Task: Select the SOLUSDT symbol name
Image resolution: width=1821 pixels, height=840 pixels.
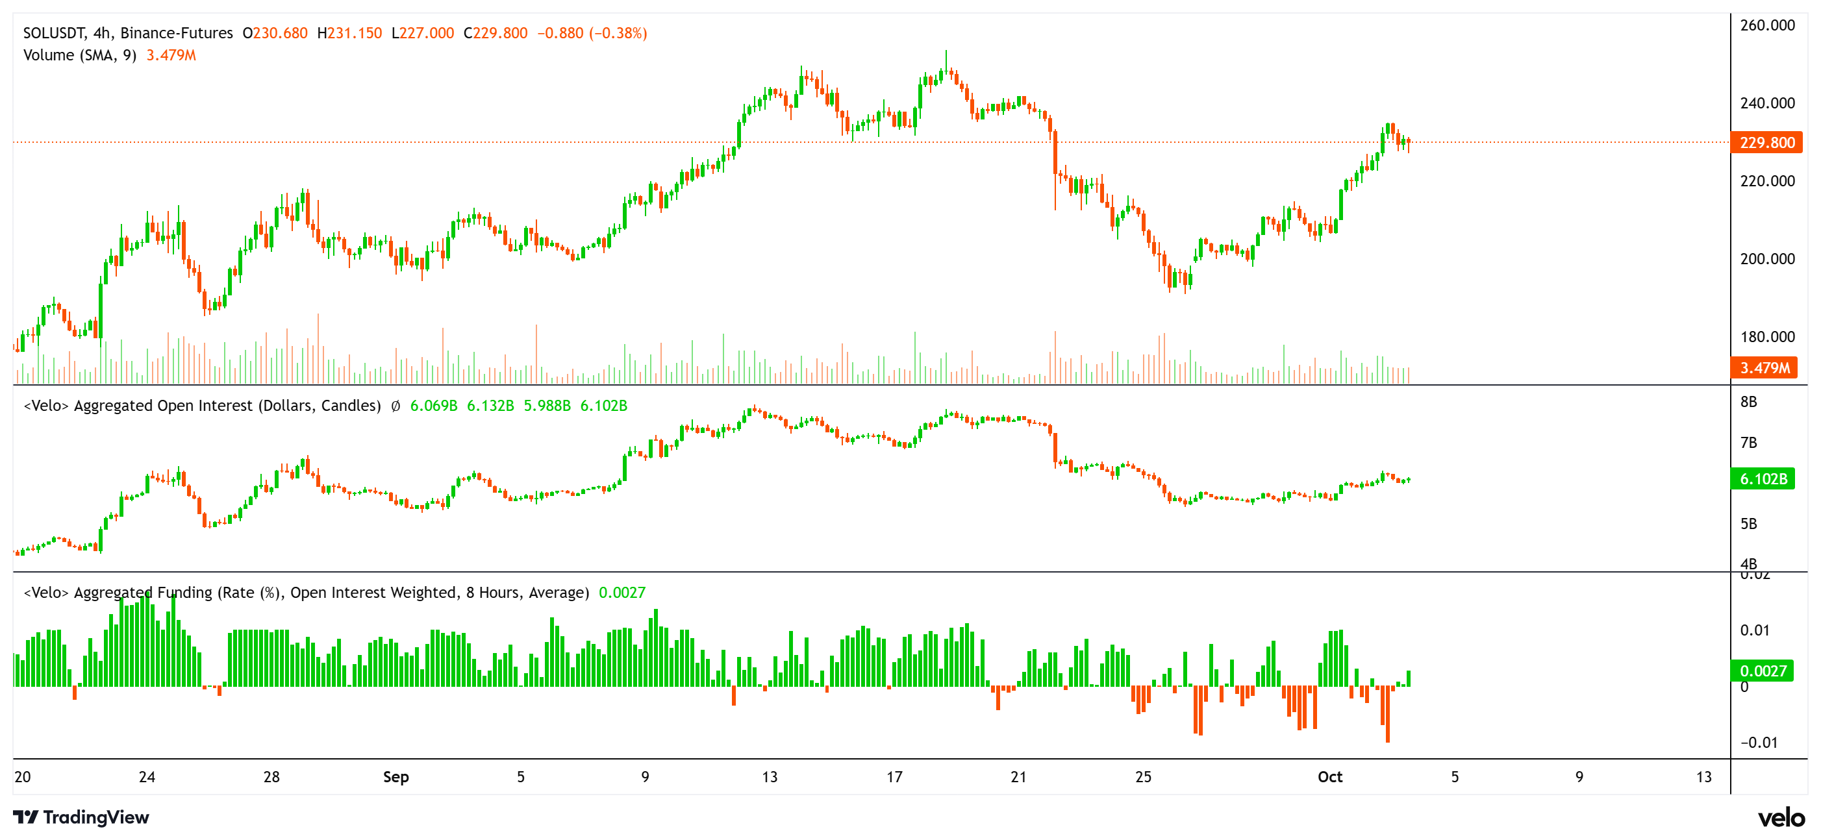Action: 55,32
